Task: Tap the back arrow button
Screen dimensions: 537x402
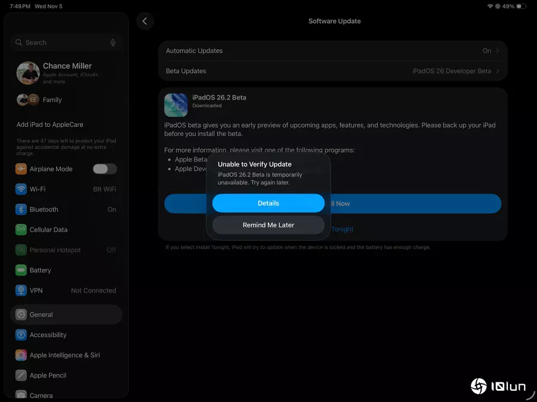Action: [x=145, y=21]
